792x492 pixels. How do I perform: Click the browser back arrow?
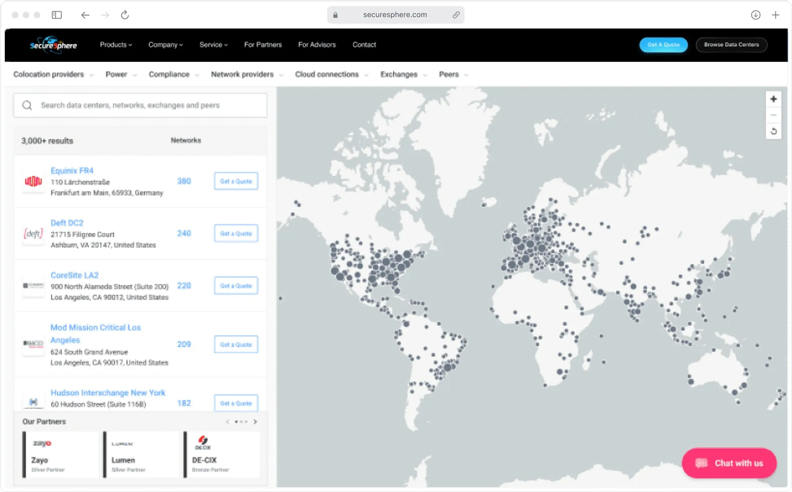point(85,15)
